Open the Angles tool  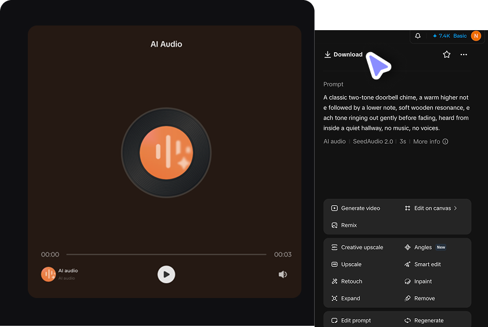point(418,247)
